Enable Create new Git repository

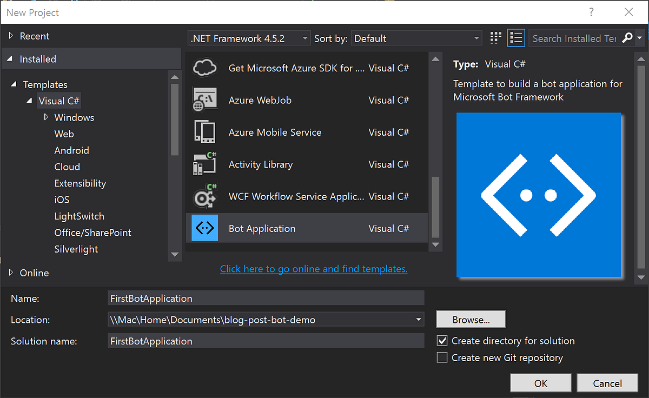click(x=442, y=357)
